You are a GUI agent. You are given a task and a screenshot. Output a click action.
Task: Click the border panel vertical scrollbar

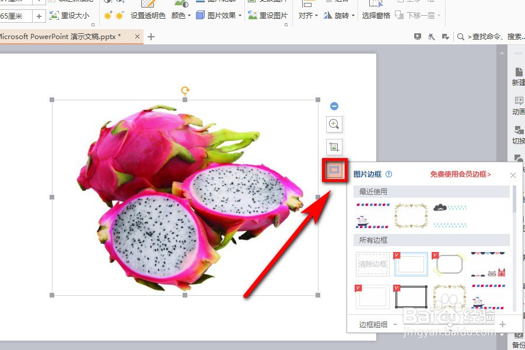pos(514,198)
